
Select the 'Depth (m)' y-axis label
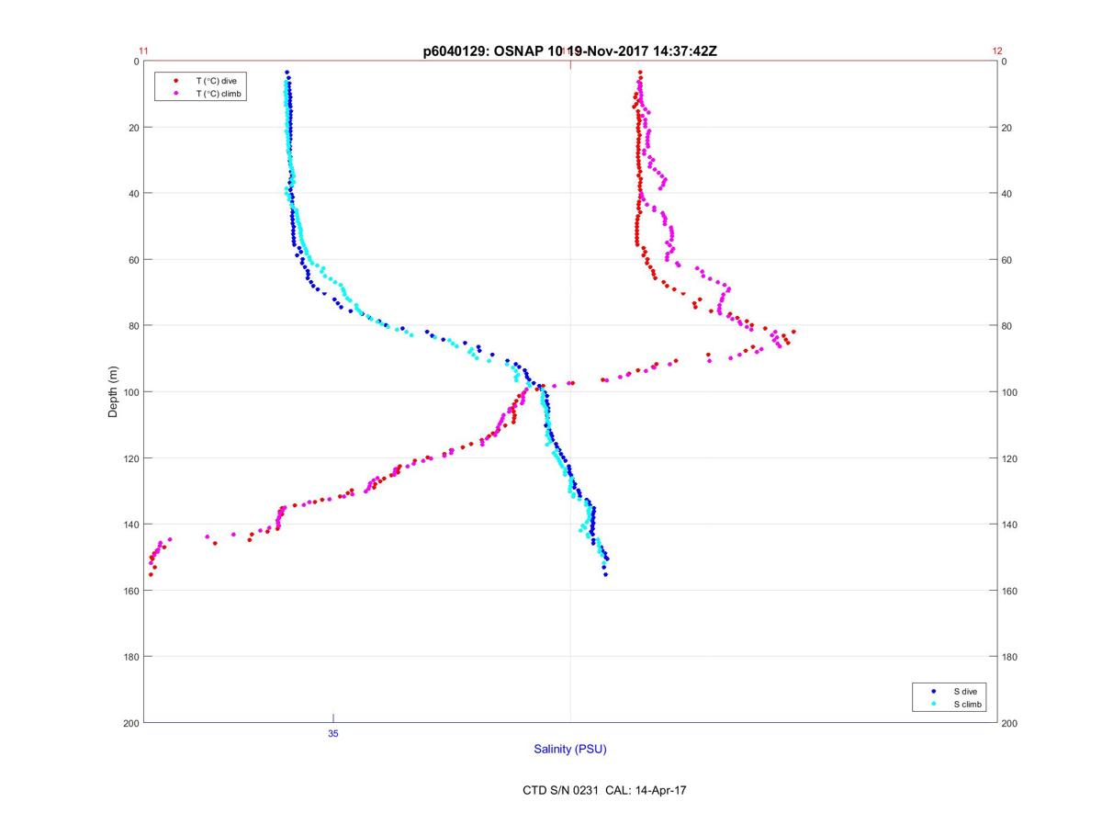[114, 391]
